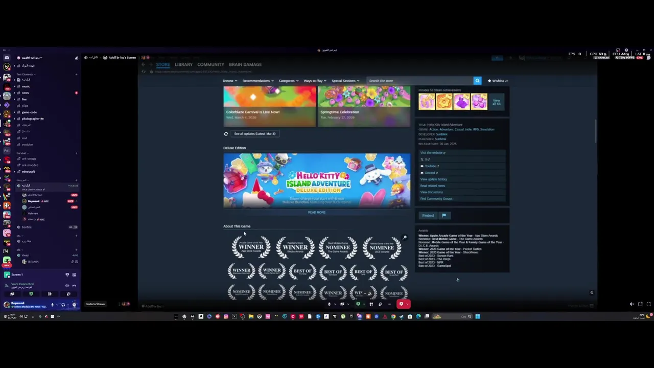Click the Embed button
This screenshot has height=368, width=654.
click(x=428, y=216)
